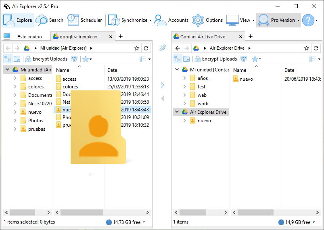Create new folder in right pane

(186, 59)
